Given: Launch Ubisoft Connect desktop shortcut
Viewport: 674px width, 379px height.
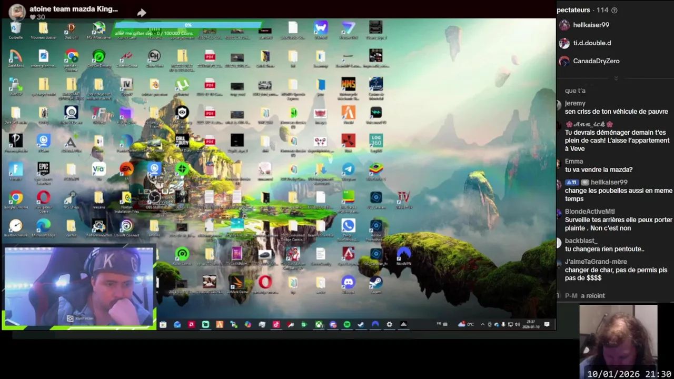Looking at the screenshot, I should tap(126, 228).
